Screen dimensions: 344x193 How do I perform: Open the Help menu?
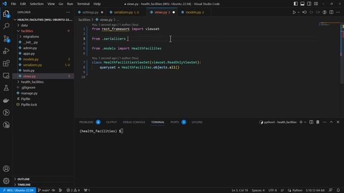tap(97, 4)
